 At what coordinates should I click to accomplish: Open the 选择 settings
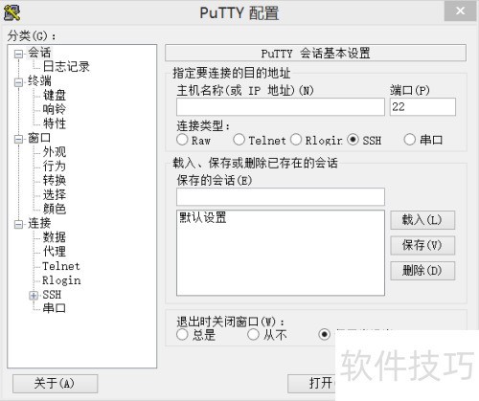(x=55, y=194)
